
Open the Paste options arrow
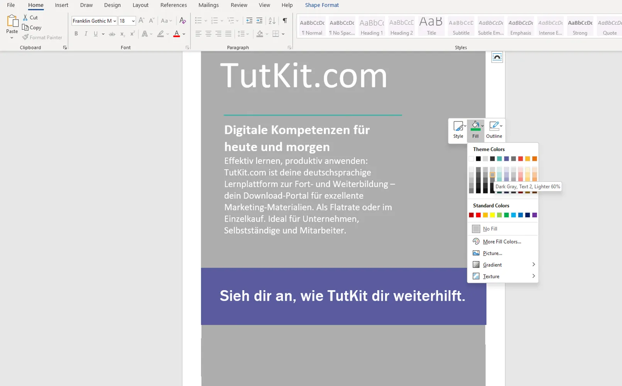pos(12,38)
